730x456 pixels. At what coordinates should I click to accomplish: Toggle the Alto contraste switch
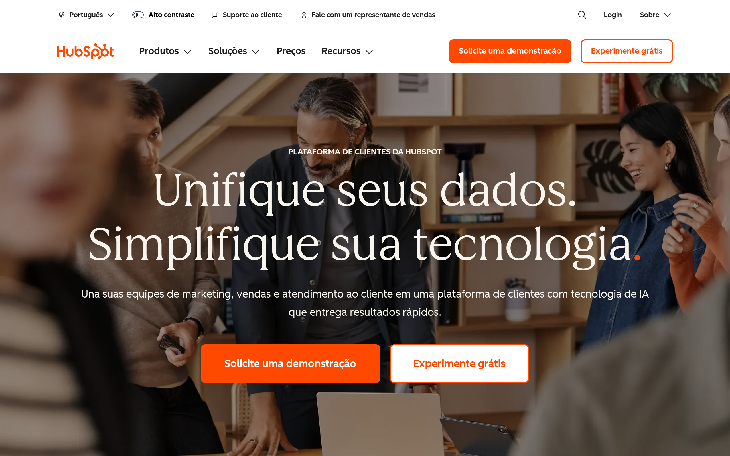[138, 15]
